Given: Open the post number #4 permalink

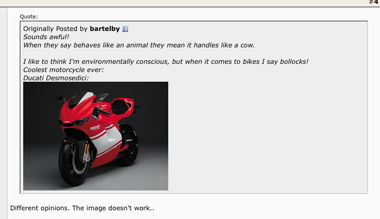Looking at the screenshot, I should pyautogui.click(x=373, y=2).
